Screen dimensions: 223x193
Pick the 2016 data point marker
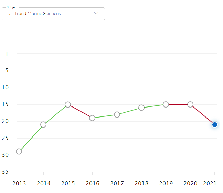[x=92, y=118]
